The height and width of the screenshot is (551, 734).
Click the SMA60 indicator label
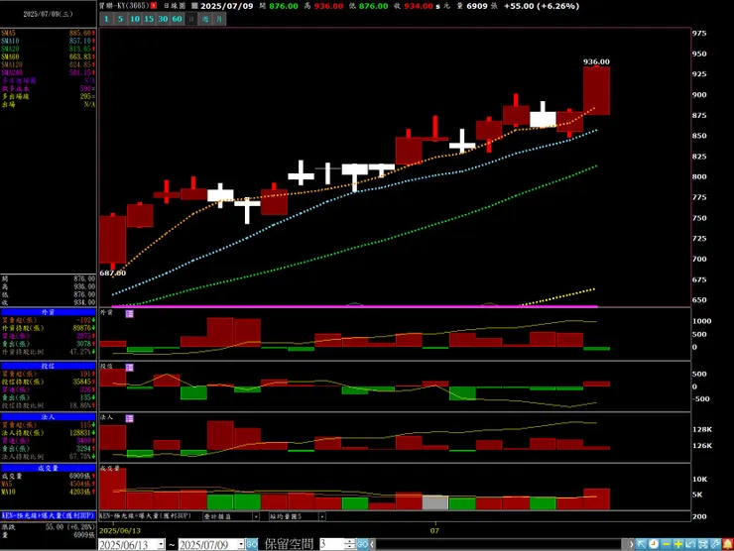tap(10, 56)
